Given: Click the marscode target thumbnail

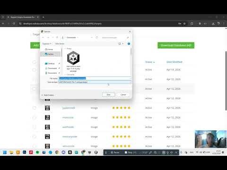Looking at the screenshot, I should point(47,118).
